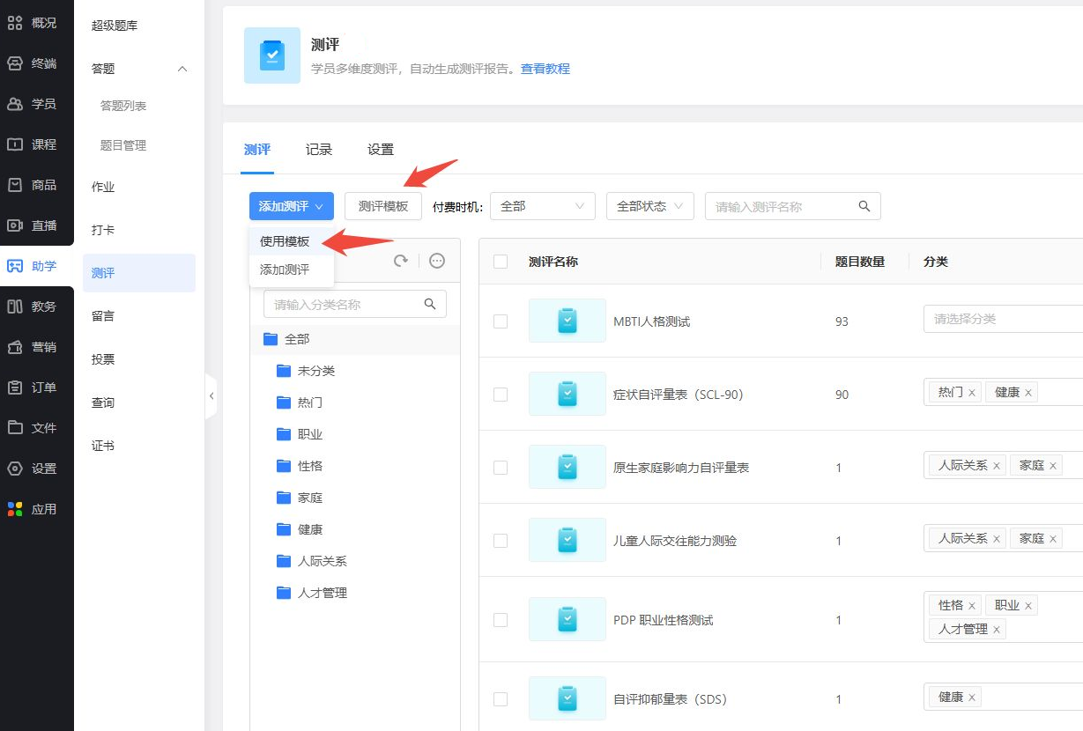This screenshot has height=731, width=1083.
Task: Go to 直播 live icon in sidebar
Action: [x=15, y=225]
